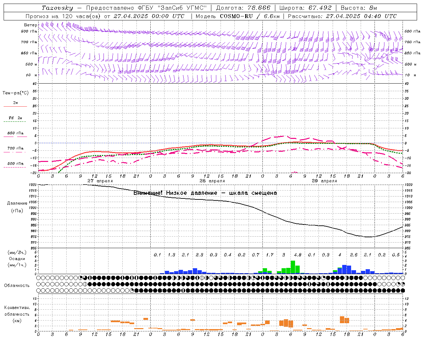
Task: Click the "2м" temperature legend entry
Action: tap(15, 103)
